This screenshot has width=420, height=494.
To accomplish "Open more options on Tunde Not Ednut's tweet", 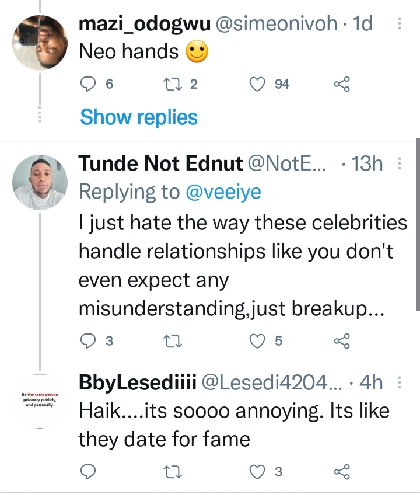I will point(399,165).
